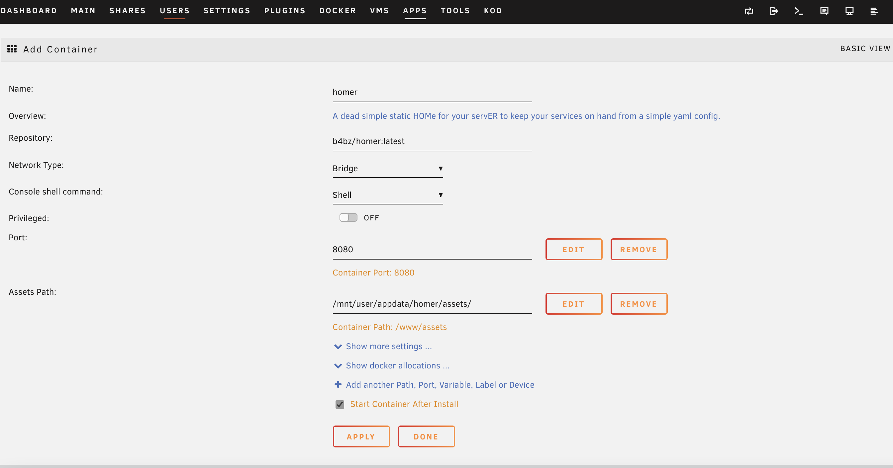Go to the DOCKER tab
This screenshot has width=893, height=468.
pyautogui.click(x=337, y=11)
